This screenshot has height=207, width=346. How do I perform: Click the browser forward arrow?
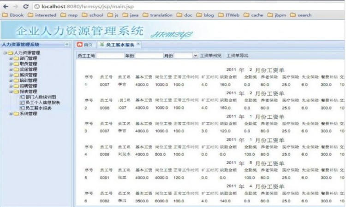(x=15, y=6)
